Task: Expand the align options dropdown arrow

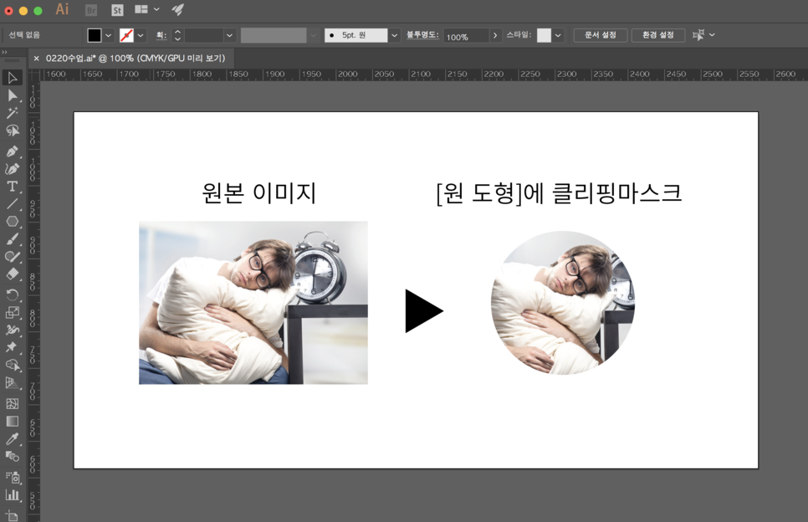Action: coord(712,35)
